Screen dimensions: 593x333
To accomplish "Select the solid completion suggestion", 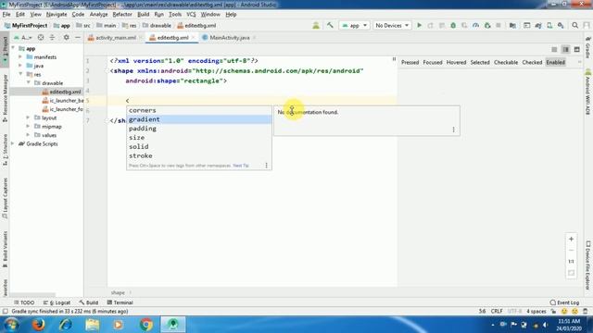I will click(x=199, y=146).
